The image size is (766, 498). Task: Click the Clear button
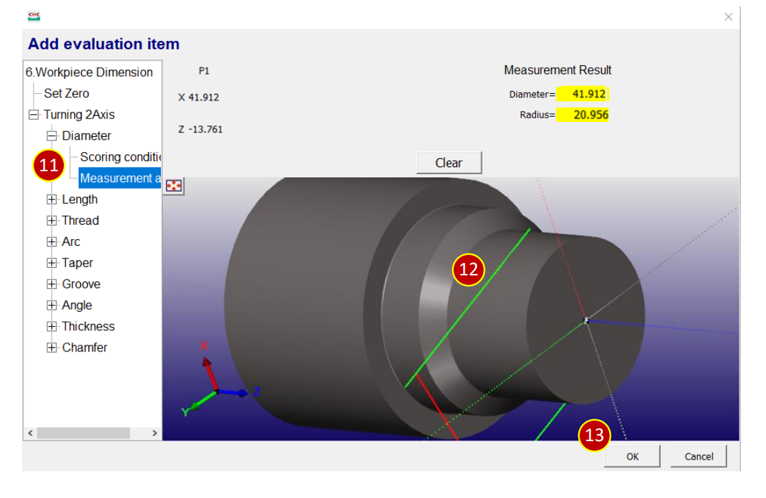449,162
